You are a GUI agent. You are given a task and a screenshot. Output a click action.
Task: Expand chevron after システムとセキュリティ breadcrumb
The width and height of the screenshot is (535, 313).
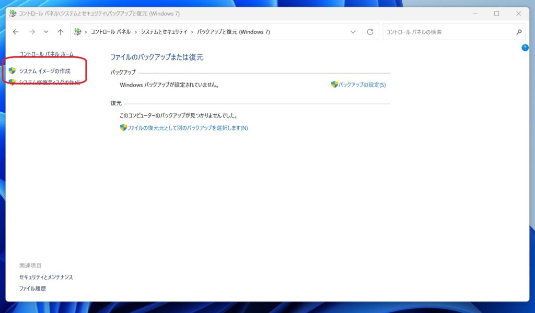(x=192, y=32)
